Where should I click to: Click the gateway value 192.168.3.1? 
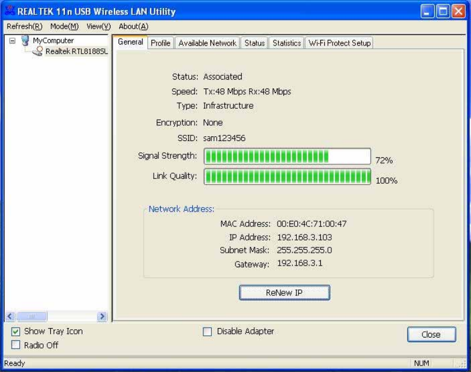coord(299,263)
